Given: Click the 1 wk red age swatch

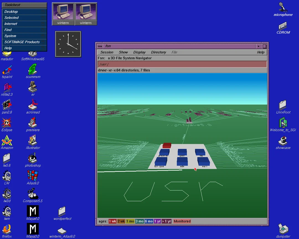Looking at the screenshot, I should 112,221.
